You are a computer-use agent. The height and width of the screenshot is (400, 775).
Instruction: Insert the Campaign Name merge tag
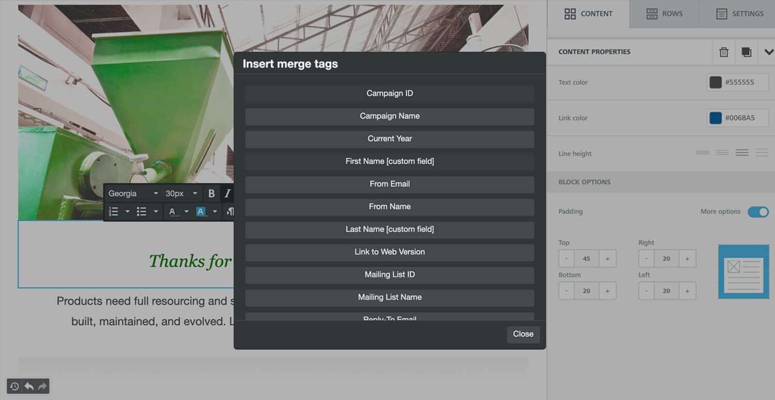(x=390, y=116)
